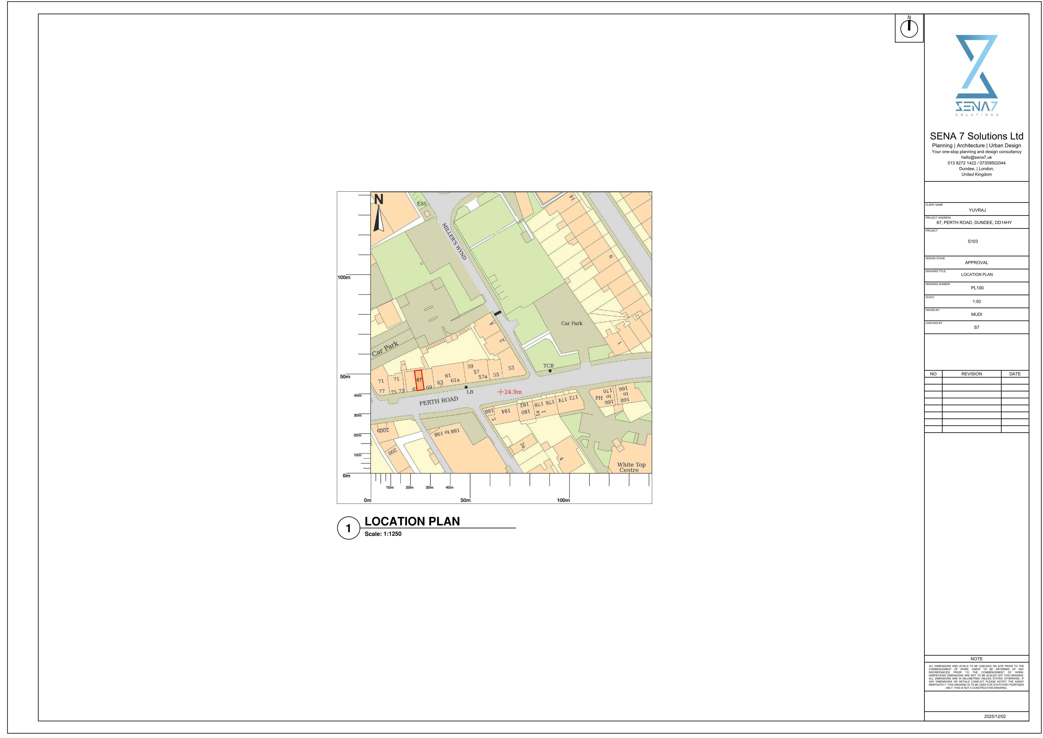Click the 188 to 198 building label

(447, 432)
